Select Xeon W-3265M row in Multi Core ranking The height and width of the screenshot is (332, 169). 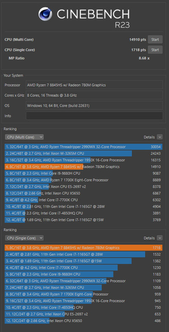[x=84, y=153]
